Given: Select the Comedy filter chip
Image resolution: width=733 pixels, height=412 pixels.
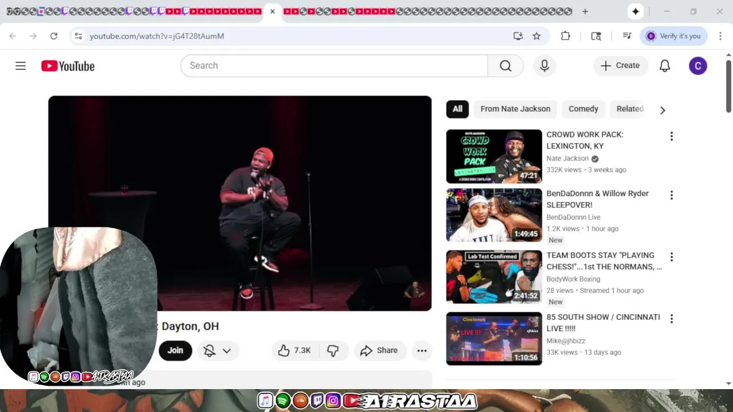Looking at the screenshot, I should pos(583,109).
